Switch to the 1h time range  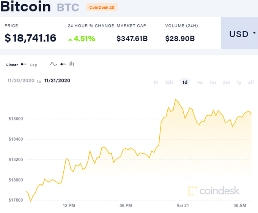pyautogui.click(x=156, y=82)
